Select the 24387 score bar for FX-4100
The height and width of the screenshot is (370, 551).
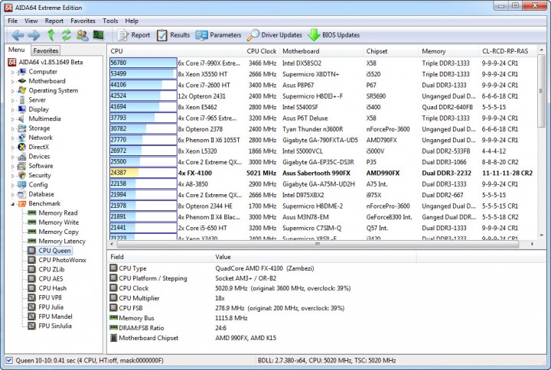[143, 173]
